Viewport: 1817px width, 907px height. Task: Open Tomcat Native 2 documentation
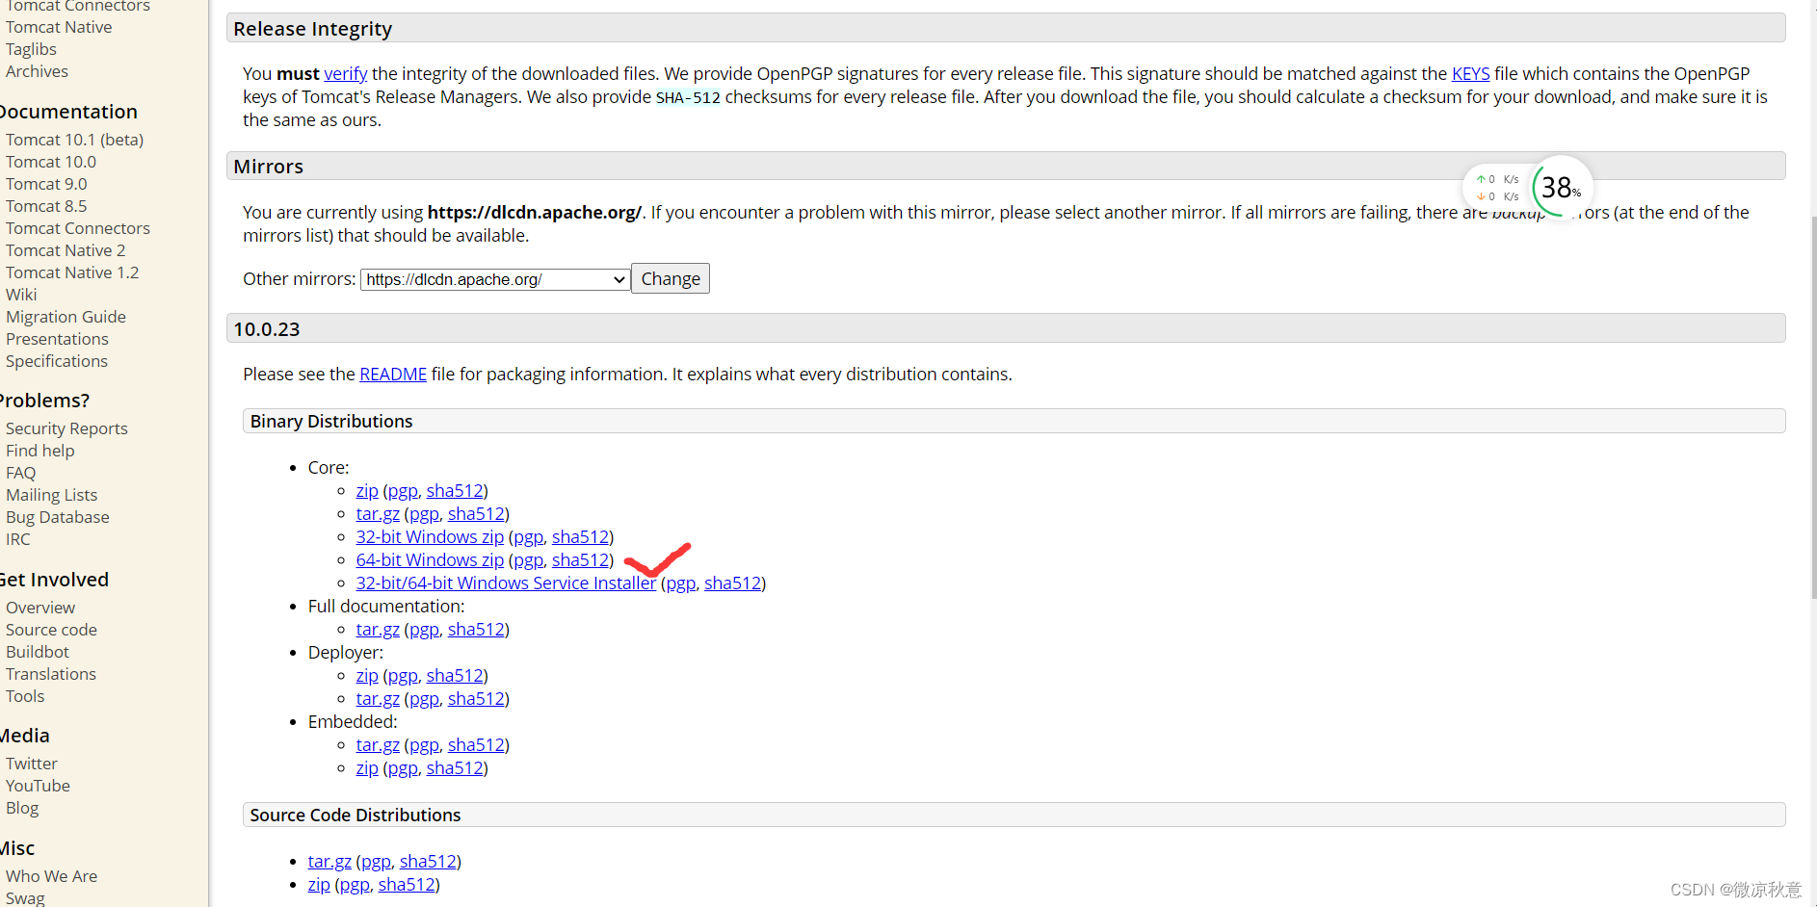pyautogui.click(x=66, y=250)
